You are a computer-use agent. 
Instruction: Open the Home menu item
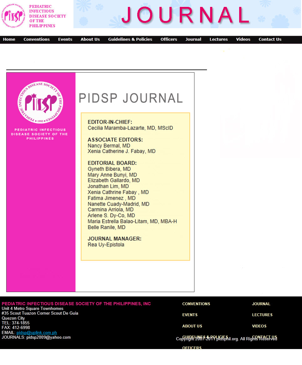tap(9, 39)
